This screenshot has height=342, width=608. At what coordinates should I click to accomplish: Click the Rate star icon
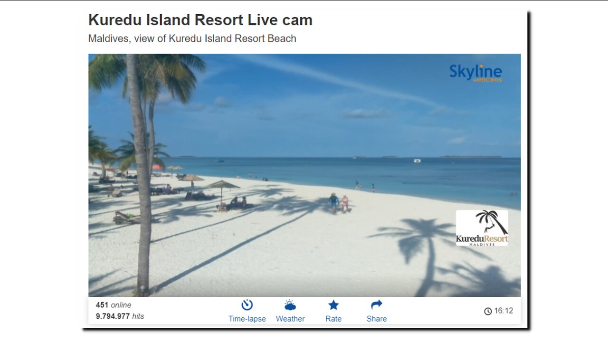coord(333,305)
